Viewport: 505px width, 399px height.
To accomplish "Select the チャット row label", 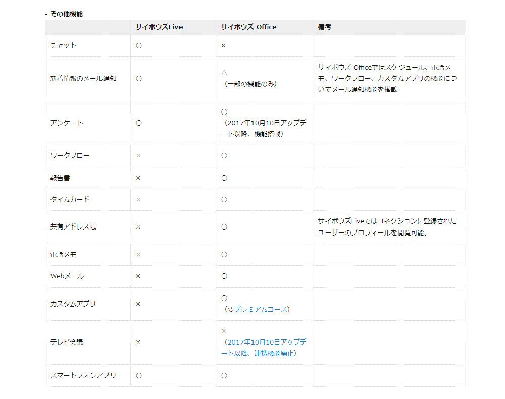I will coord(64,46).
